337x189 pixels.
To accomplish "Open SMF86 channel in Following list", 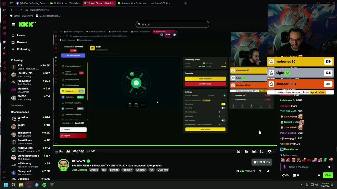I will 30,98.
